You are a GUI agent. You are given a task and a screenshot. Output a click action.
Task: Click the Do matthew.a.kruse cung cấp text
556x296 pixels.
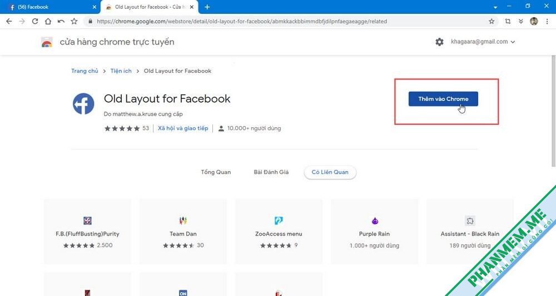click(143, 114)
